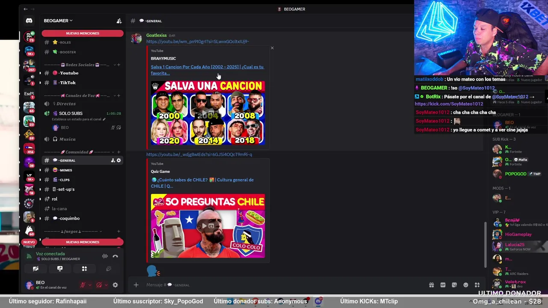This screenshot has height=308, width=548.
Task: Create channel in Redes Sociales with plus
Action: 119,65
